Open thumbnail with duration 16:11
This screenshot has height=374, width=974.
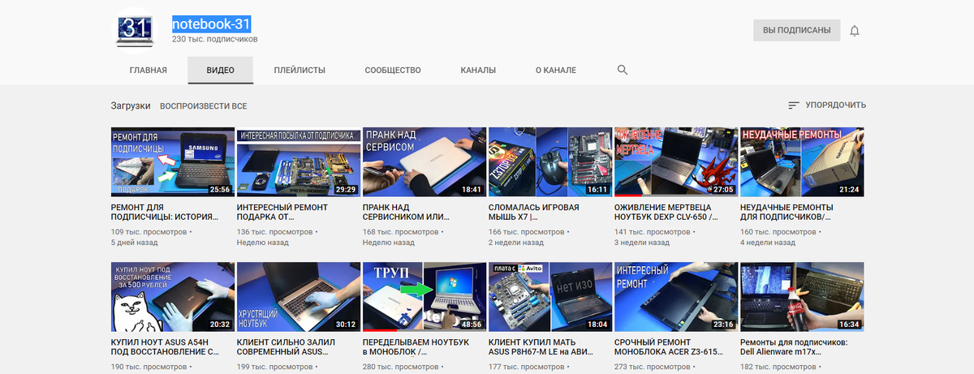click(550, 161)
